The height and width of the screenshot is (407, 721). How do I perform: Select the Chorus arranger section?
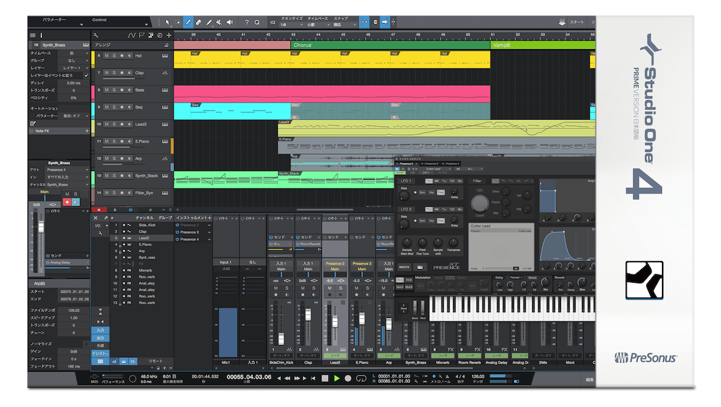click(391, 45)
